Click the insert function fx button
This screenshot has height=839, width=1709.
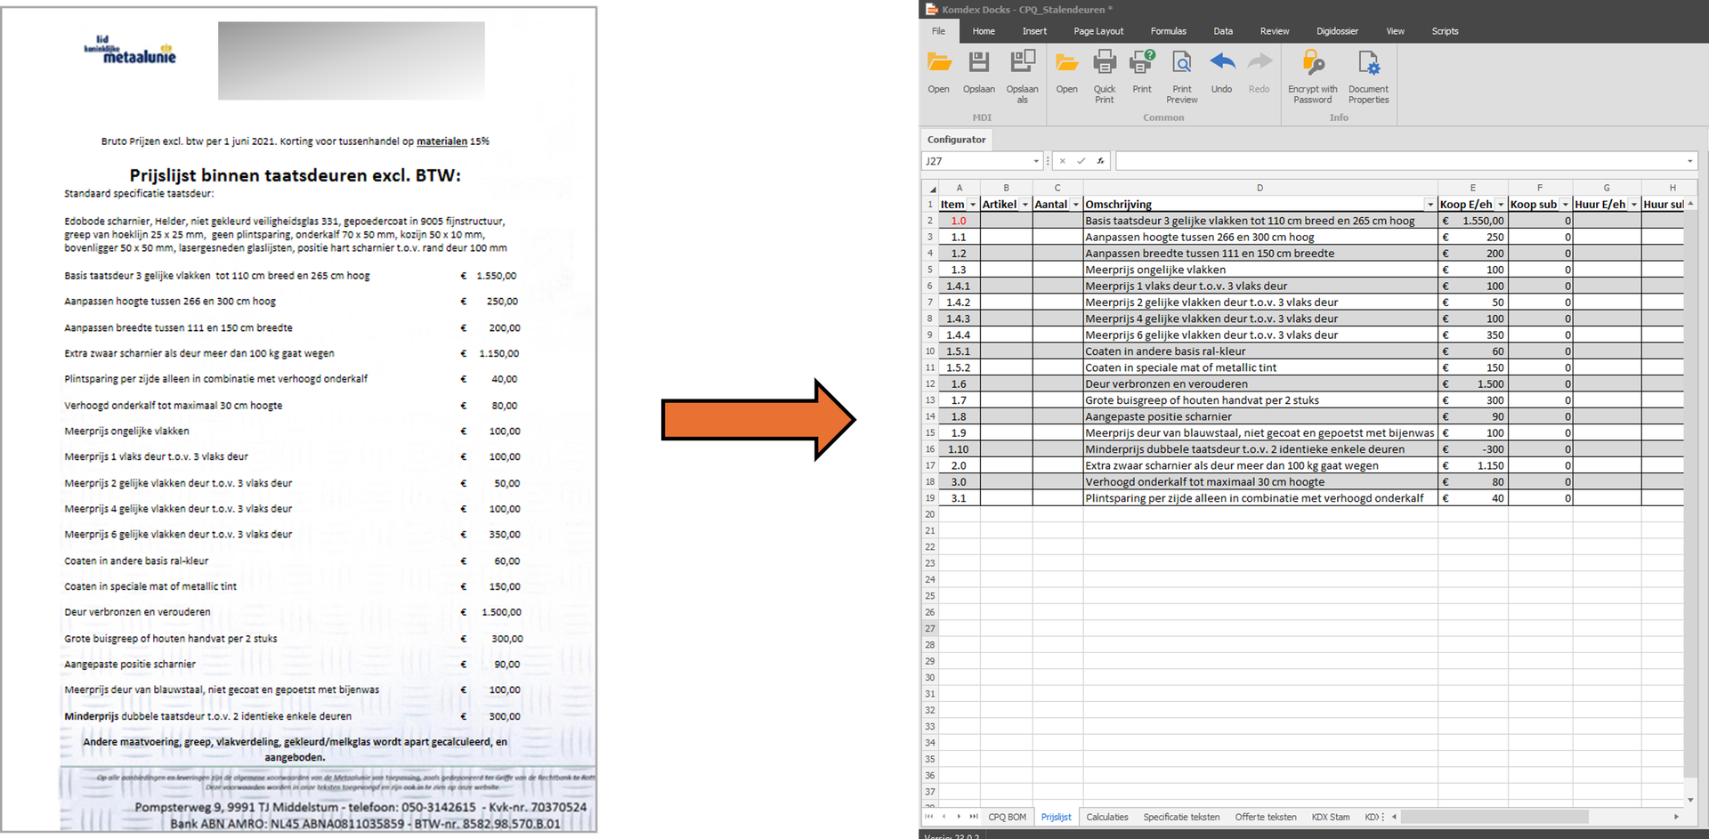1100,161
